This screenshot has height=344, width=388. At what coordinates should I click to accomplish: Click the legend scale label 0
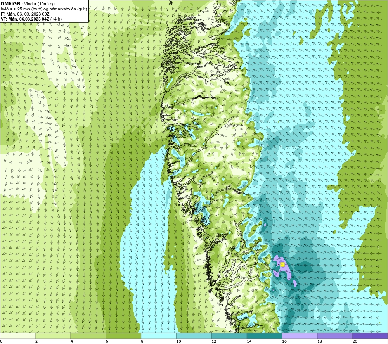pos(1,342)
